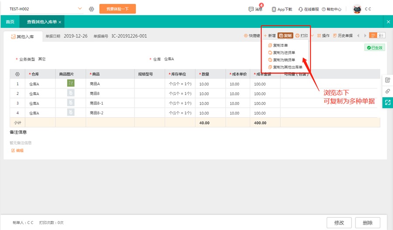Open the settings gear beside TEST-H002
Screen dimensions: 393x230
click(92, 9)
